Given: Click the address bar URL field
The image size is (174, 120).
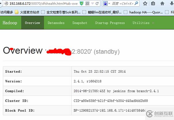Looking at the screenshot, I should 44,4.
